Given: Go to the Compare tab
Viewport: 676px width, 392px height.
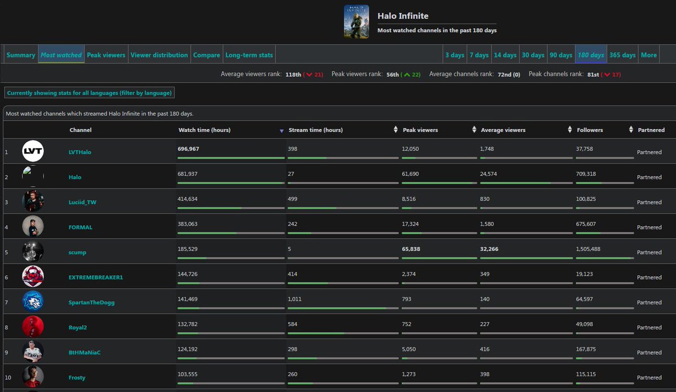Looking at the screenshot, I should [207, 55].
